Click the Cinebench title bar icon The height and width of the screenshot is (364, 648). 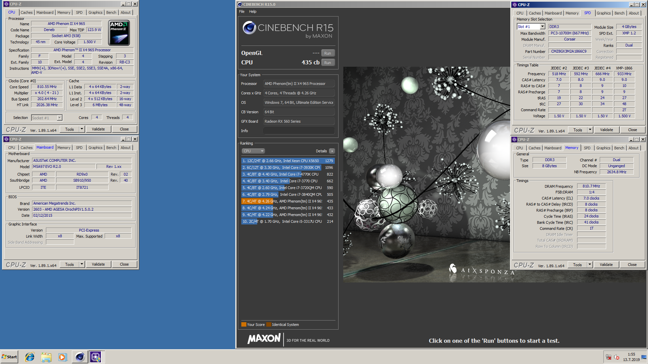click(x=240, y=4)
